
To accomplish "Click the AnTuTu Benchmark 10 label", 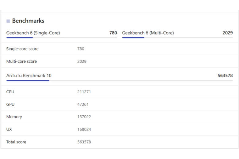I will pos(29,76).
